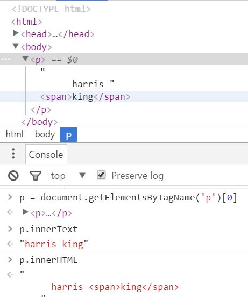
Task: Click the p breadcrumb item
Action: click(68, 134)
